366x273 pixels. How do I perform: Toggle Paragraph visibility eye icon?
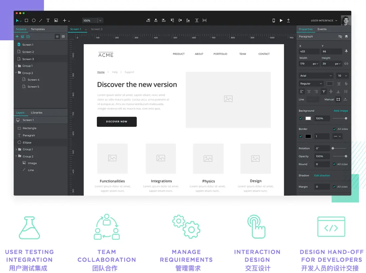340,37
